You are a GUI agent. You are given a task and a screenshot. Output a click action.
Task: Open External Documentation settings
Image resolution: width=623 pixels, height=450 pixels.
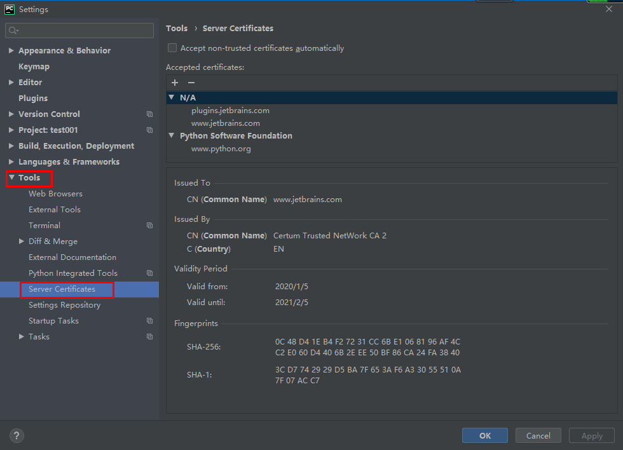(x=72, y=257)
